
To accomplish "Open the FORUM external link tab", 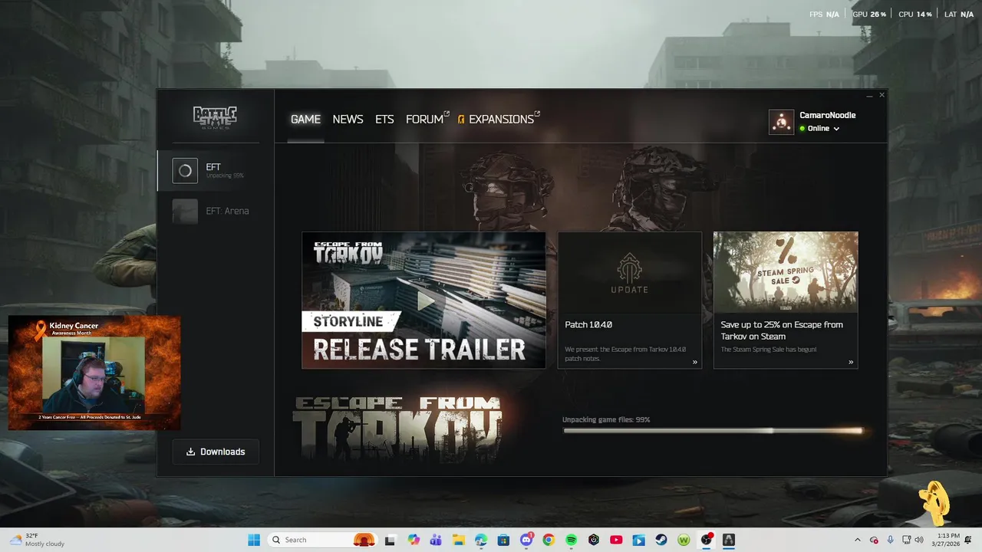I will (427, 119).
